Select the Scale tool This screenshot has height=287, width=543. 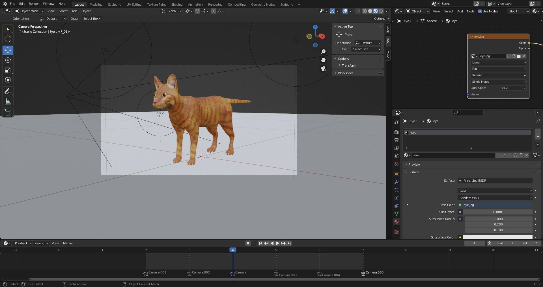click(8, 70)
